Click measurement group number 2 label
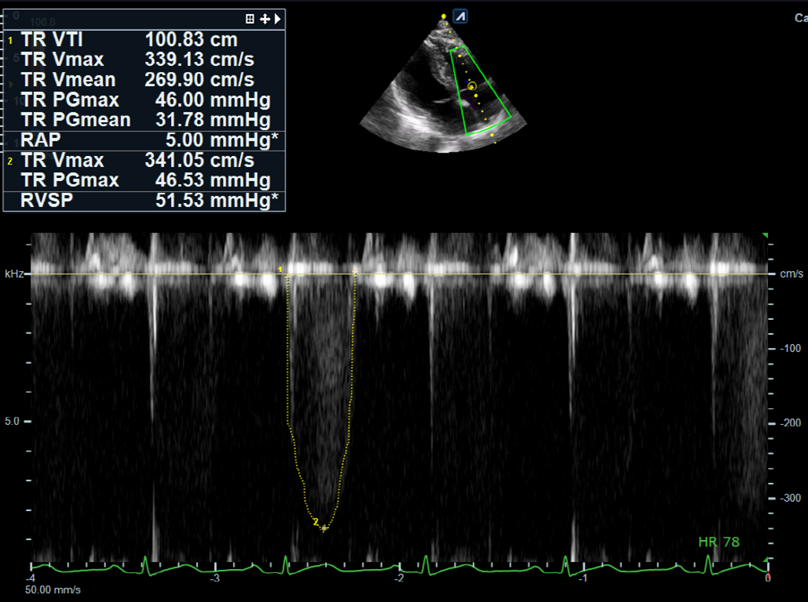 point(9,161)
